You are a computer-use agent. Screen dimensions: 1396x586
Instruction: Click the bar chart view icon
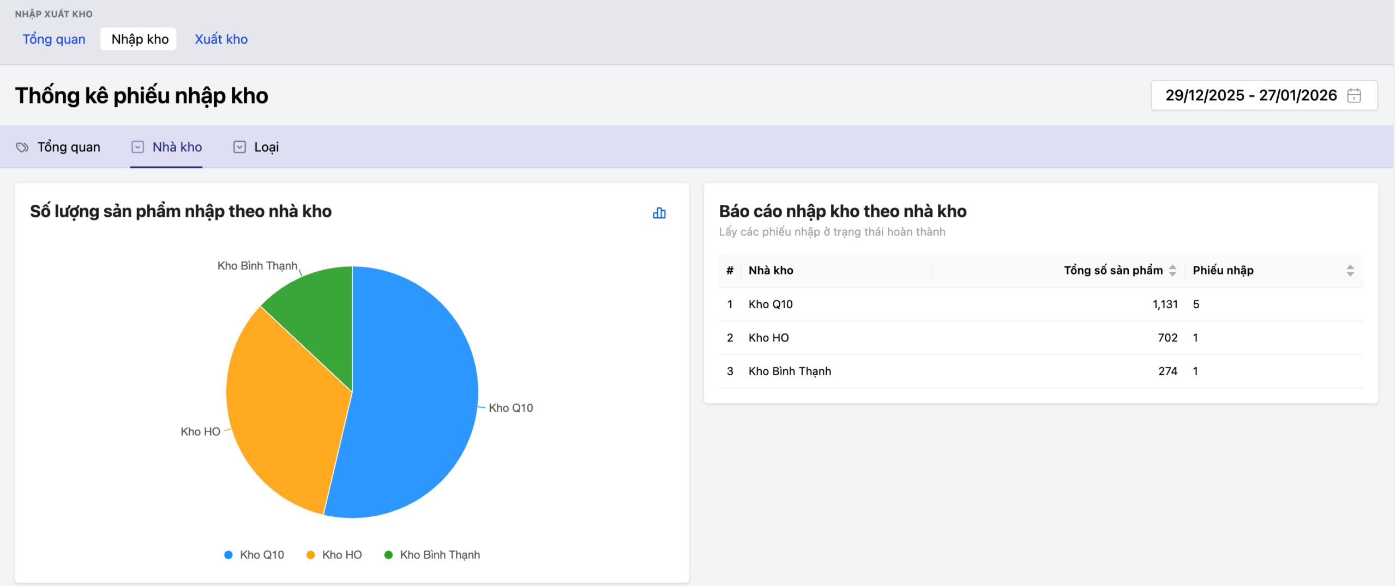[x=659, y=213]
